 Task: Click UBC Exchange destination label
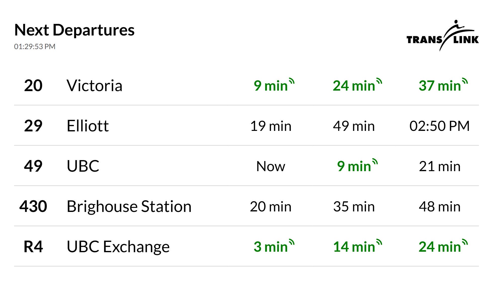(118, 247)
